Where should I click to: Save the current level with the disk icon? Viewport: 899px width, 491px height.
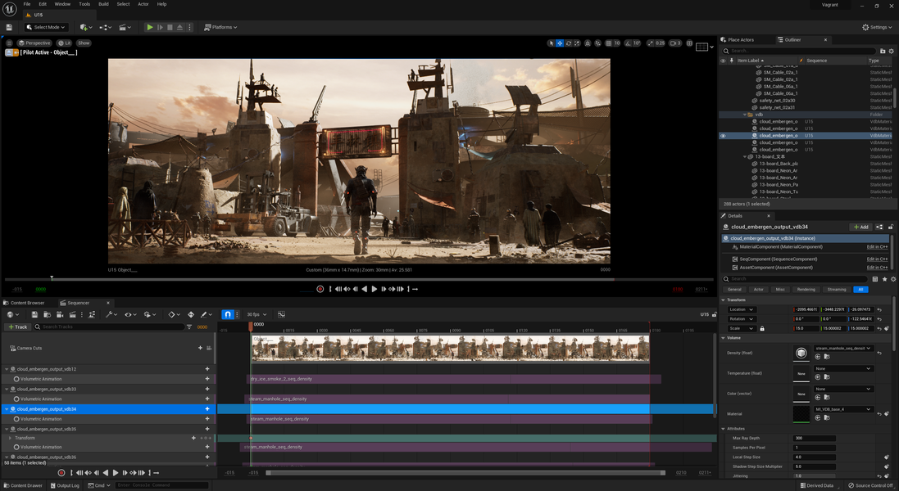8,27
